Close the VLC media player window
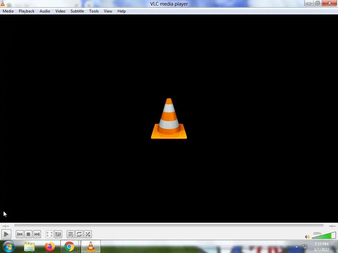Screen dimensions: 338x253 click(x=329, y=3)
